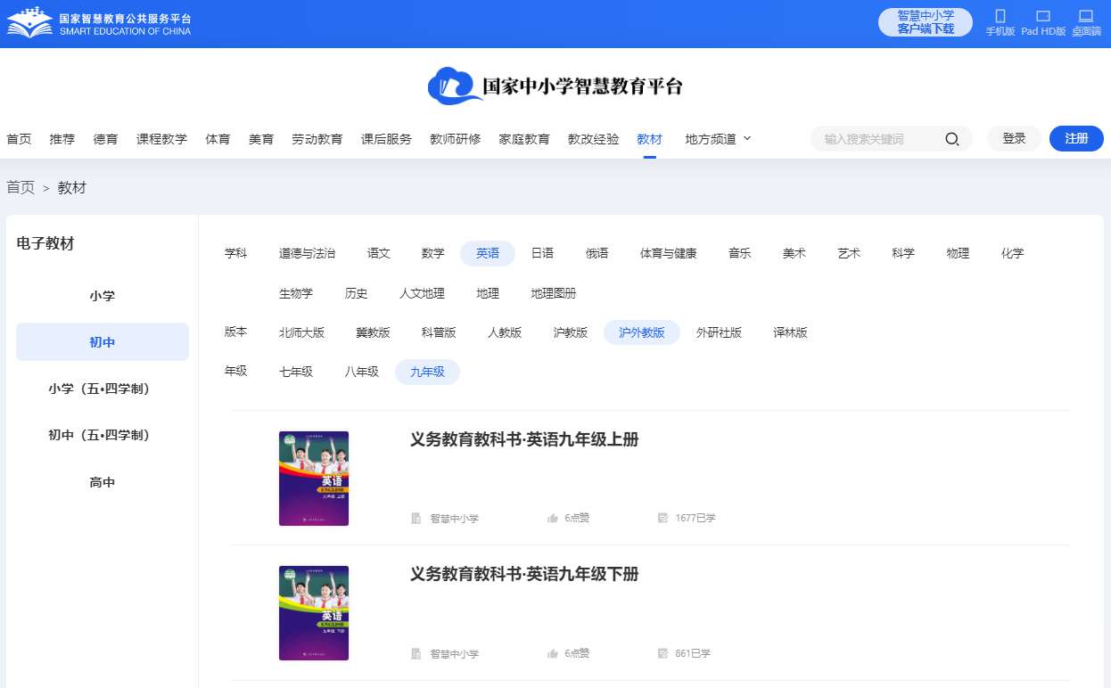Screen dimensions: 1111x688
Task: Open the 教师研修 navigation tab
Action: pos(455,139)
